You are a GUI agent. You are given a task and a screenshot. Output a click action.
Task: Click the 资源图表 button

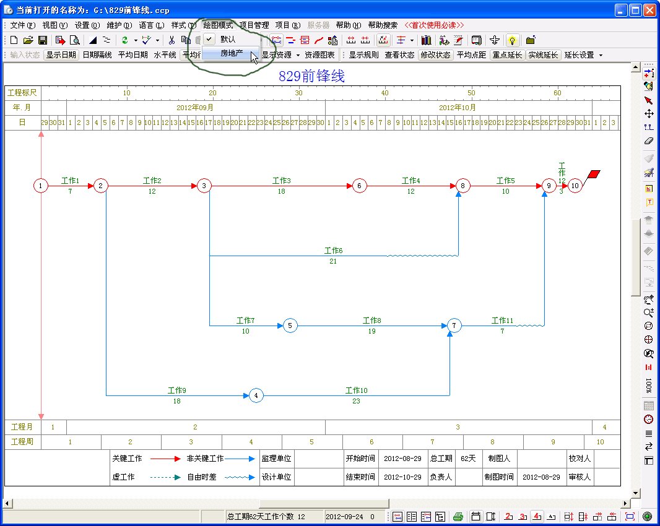(x=319, y=54)
